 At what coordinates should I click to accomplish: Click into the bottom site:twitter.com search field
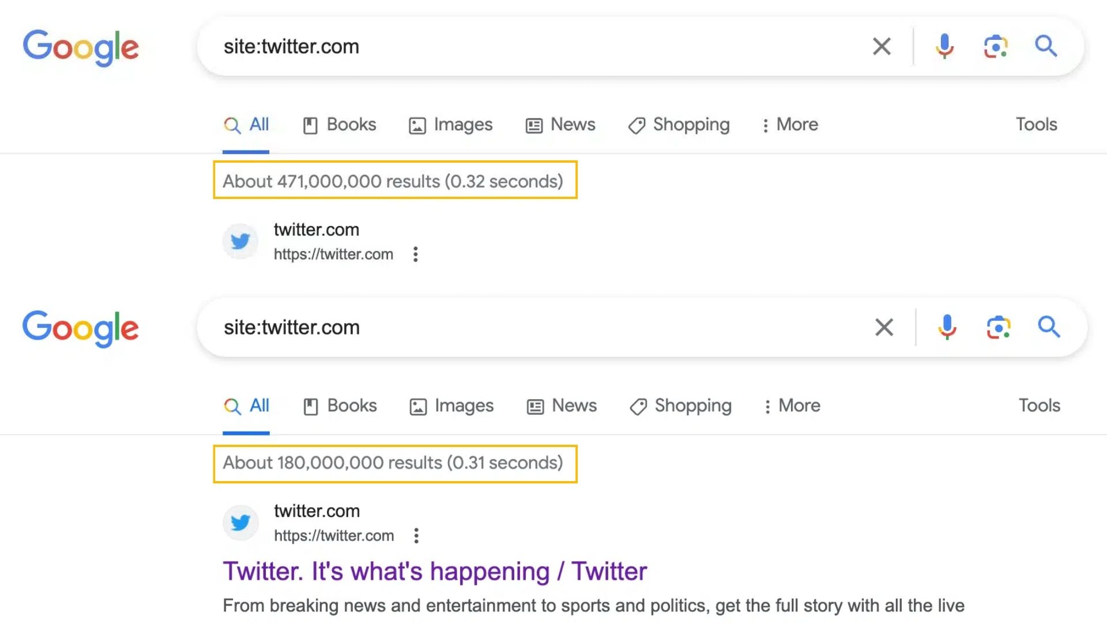click(x=519, y=328)
